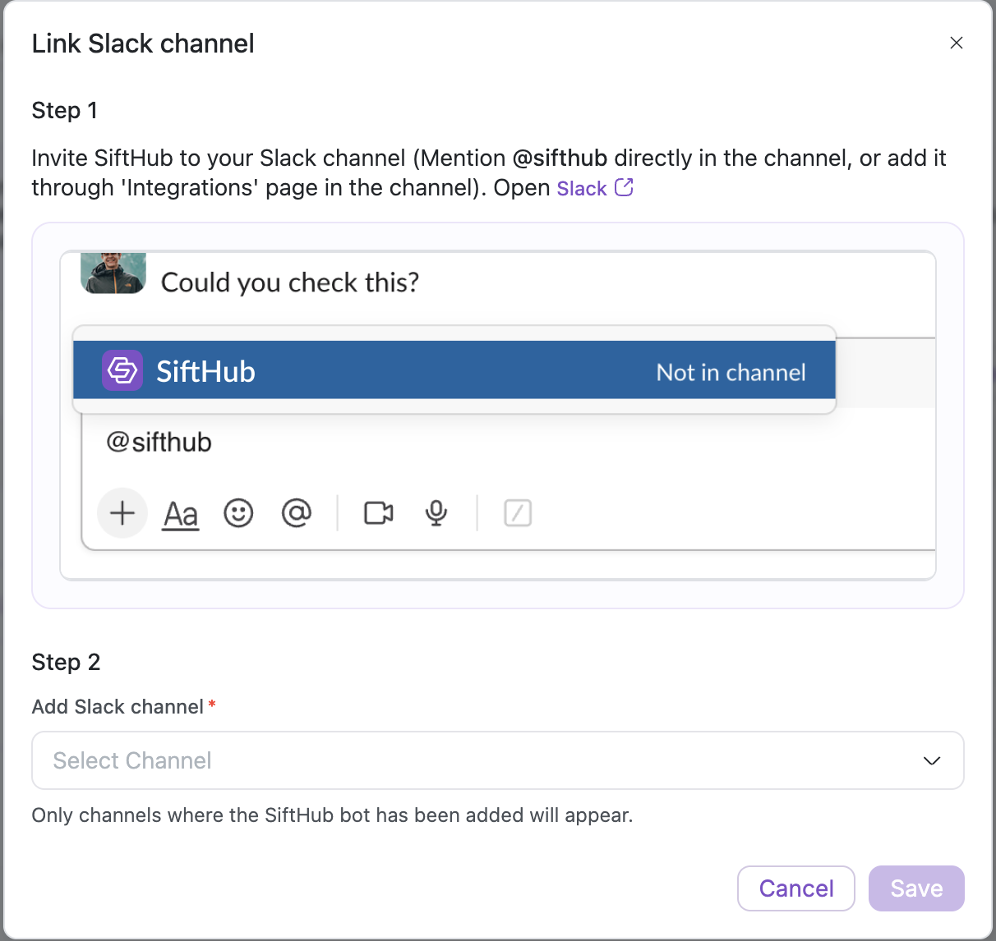Click the purple SiftHub logo icon
The image size is (996, 941).
point(122,370)
